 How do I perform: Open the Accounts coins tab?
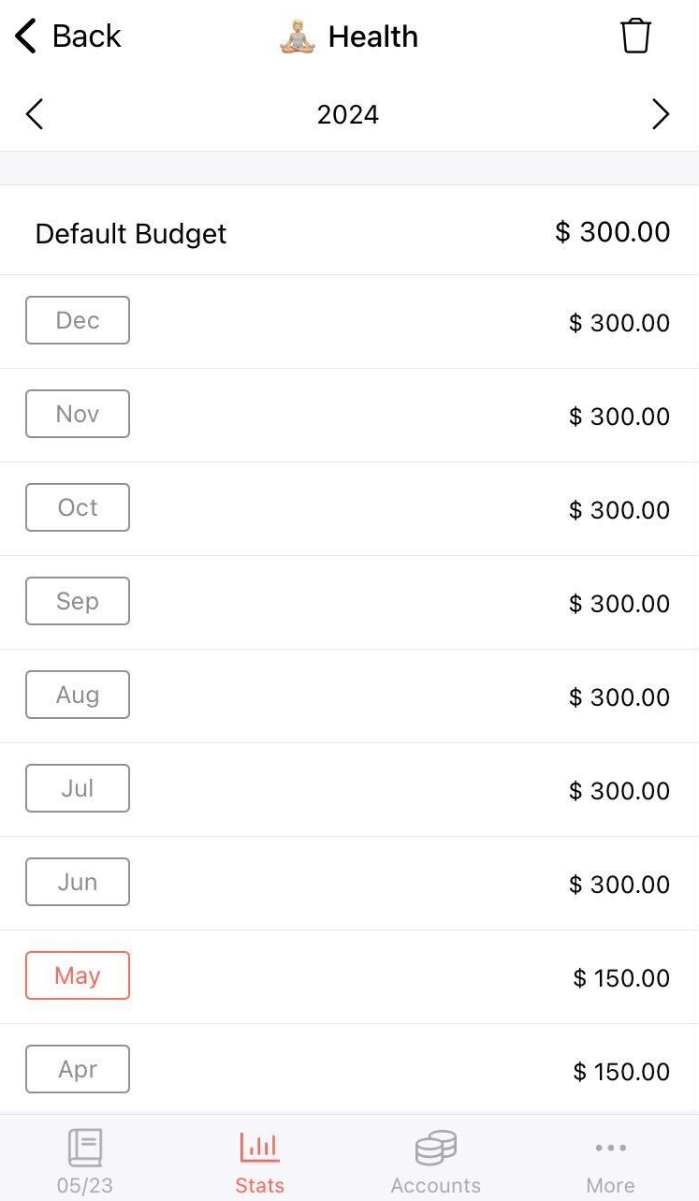click(435, 1162)
